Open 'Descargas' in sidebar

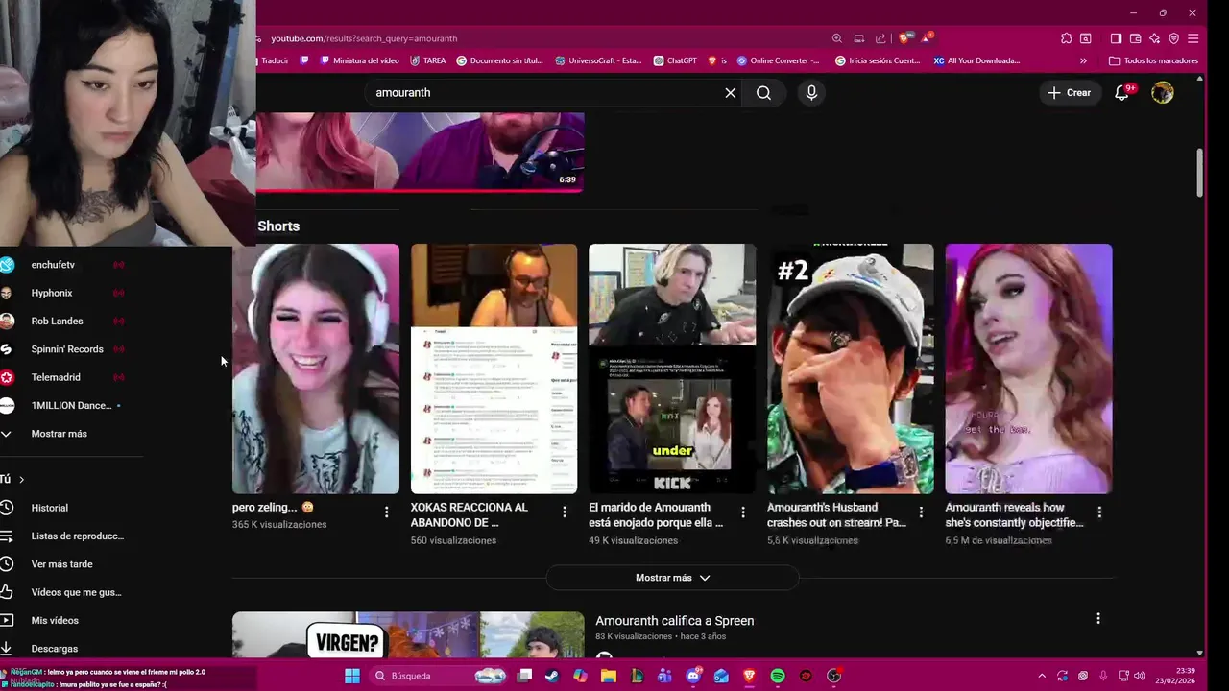(54, 649)
